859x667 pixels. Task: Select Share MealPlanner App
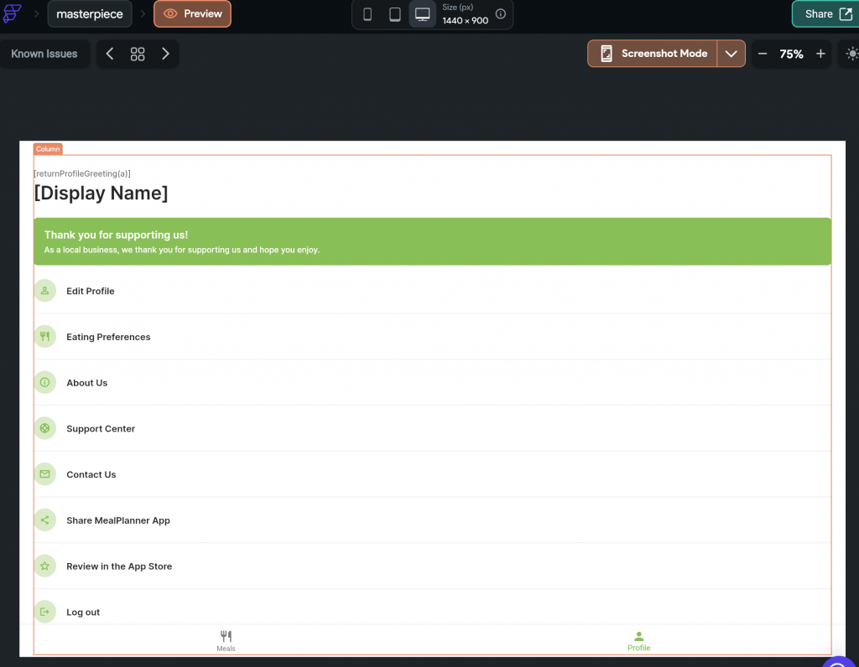tap(432, 520)
